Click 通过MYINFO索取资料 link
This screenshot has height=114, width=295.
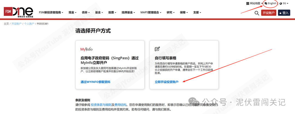(95, 82)
